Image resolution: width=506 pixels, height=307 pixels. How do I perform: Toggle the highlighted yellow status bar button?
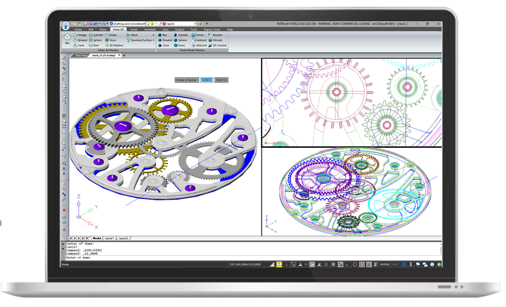279,265
